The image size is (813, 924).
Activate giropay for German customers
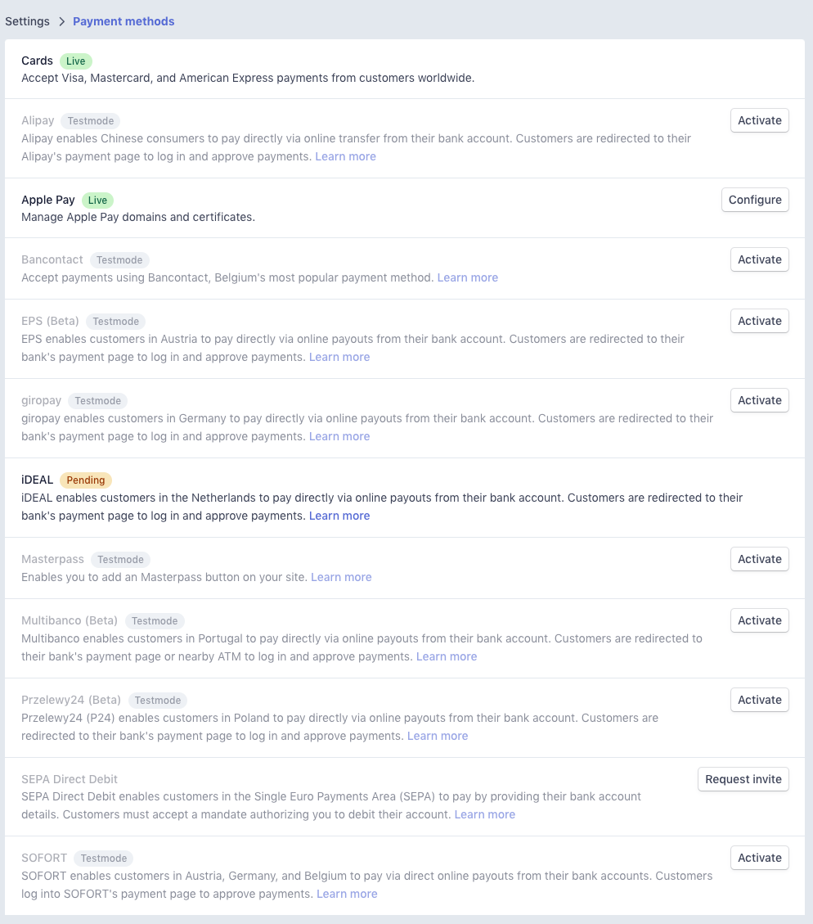tap(759, 400)
